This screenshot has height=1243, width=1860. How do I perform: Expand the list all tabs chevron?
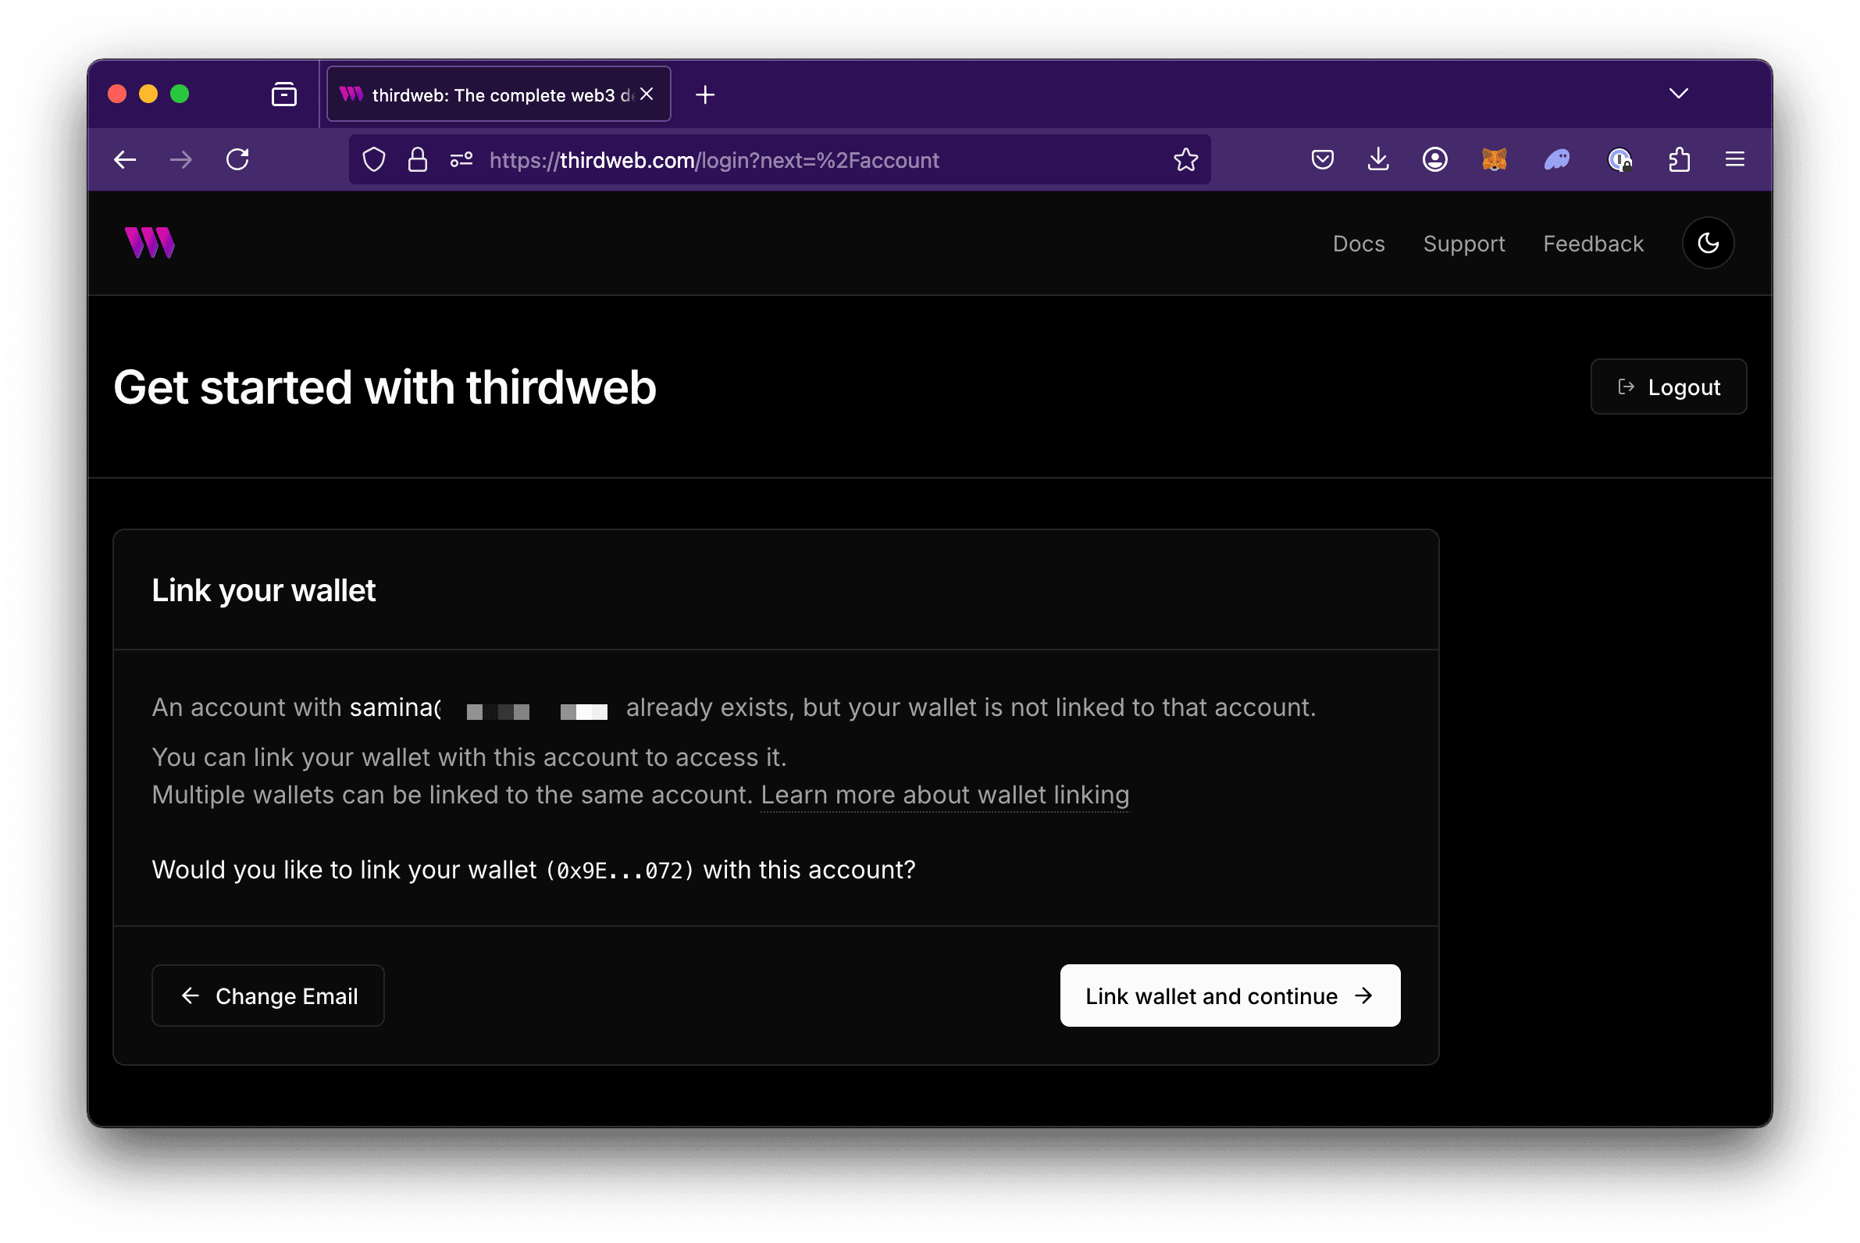1677,94
